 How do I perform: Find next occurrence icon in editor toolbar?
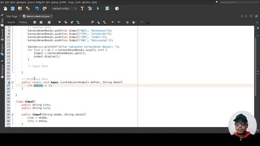pyautogui.click(x=72, y=22)
